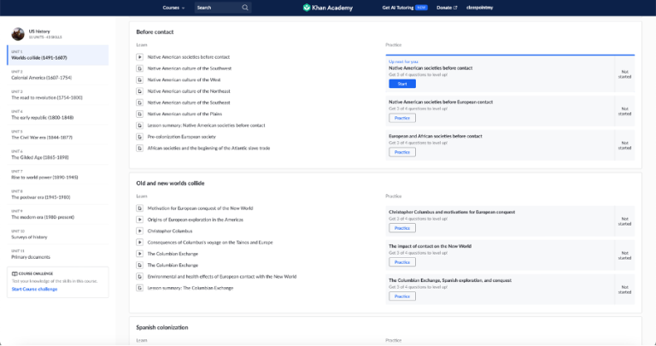Open the Khan Academy logo home link
The width and height of the screenshot is (656, 346).
[328, 8]
